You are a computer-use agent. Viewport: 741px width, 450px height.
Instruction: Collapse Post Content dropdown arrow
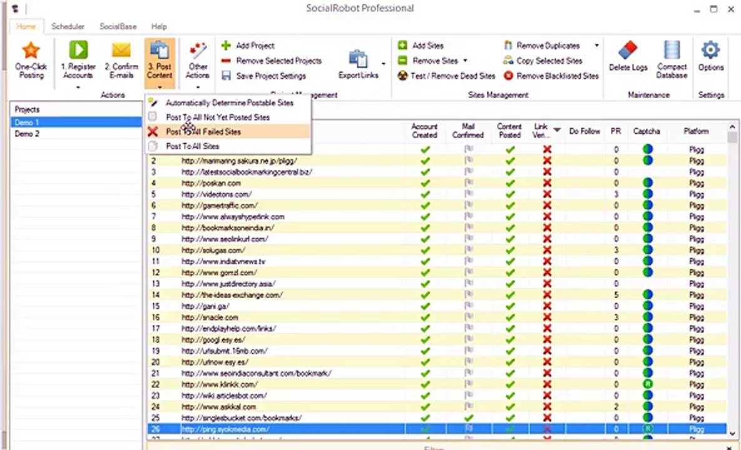click(160, 87)
